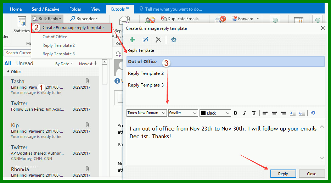The height and width of the screenshot is (183, 331).
Task: Click Duplicate Emails in ribbon
Action: pos(180,18)
